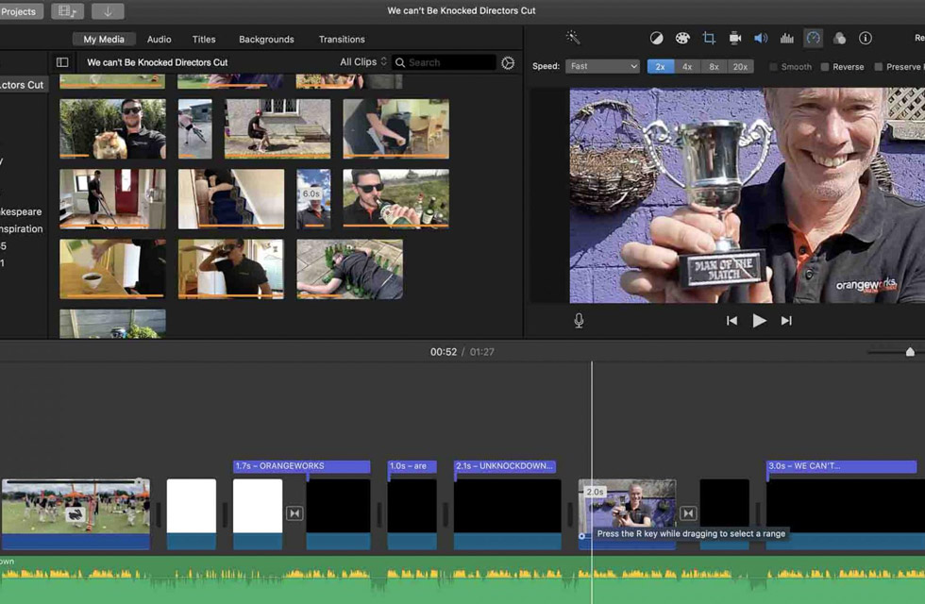Show the clip information panel
925x604 pixels.
[x=866, y=38]
